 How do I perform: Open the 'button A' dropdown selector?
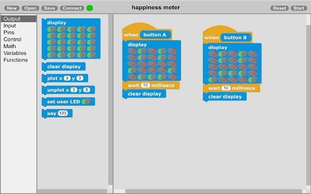click(x=155, y=34)
